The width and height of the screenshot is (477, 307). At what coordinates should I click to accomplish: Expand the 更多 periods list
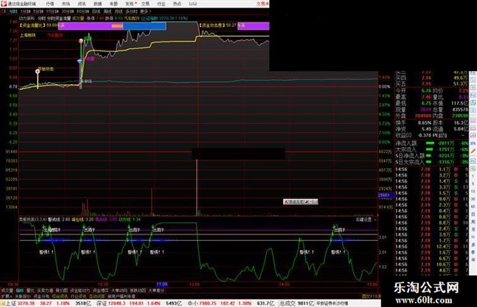[146, 12]
